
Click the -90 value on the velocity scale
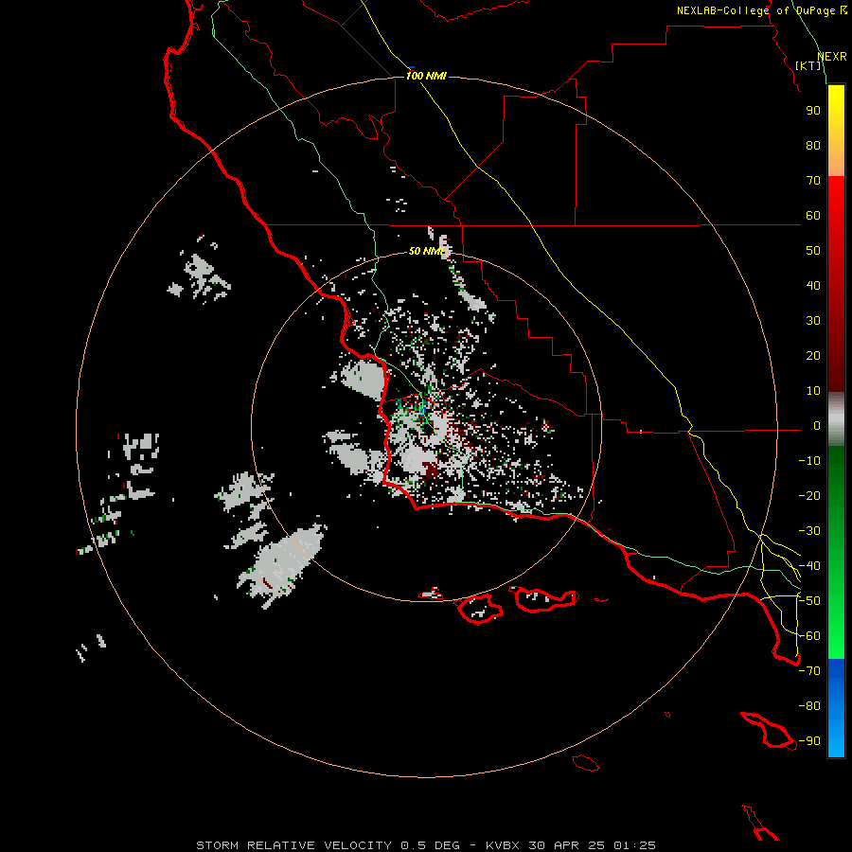point(809,741)
